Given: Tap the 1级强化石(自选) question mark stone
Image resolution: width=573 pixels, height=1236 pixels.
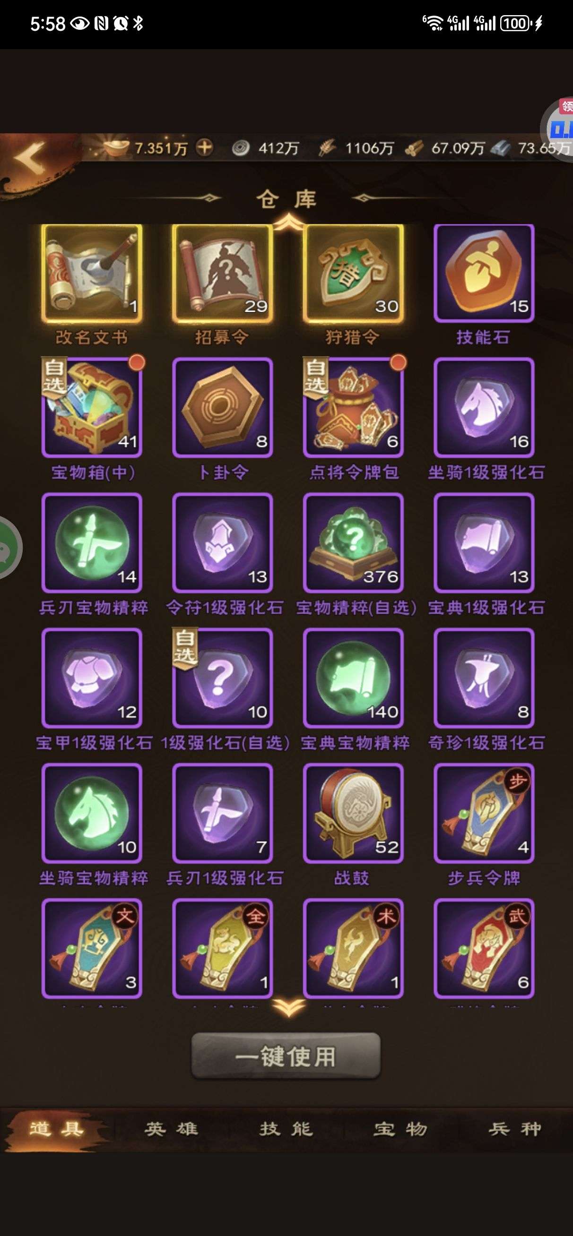Looking at the screenshot, I should pos(222,678).
